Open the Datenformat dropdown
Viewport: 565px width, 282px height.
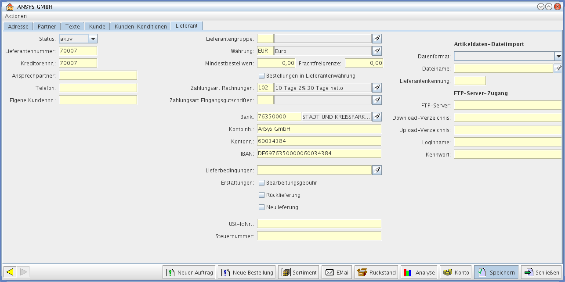[x=558, y=56]
